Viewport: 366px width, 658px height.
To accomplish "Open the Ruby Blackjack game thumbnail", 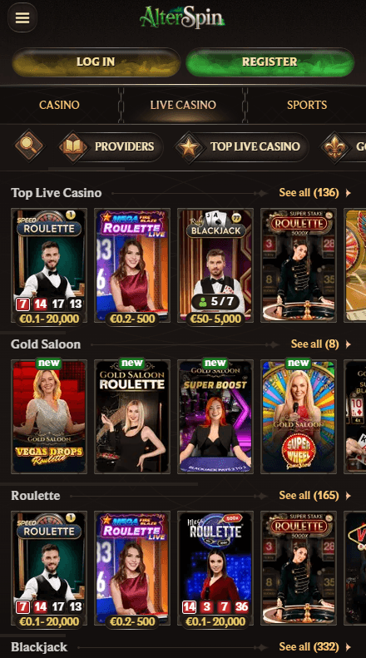I will [215, 265].
